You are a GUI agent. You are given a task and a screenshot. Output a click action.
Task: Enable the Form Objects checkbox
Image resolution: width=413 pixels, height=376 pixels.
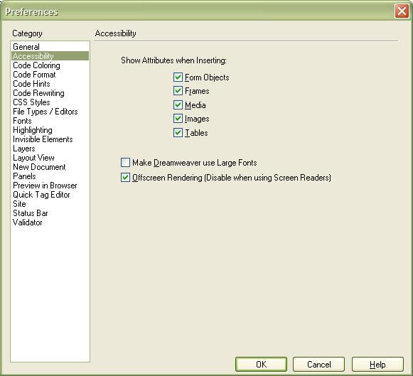click(x=178, y=77)
